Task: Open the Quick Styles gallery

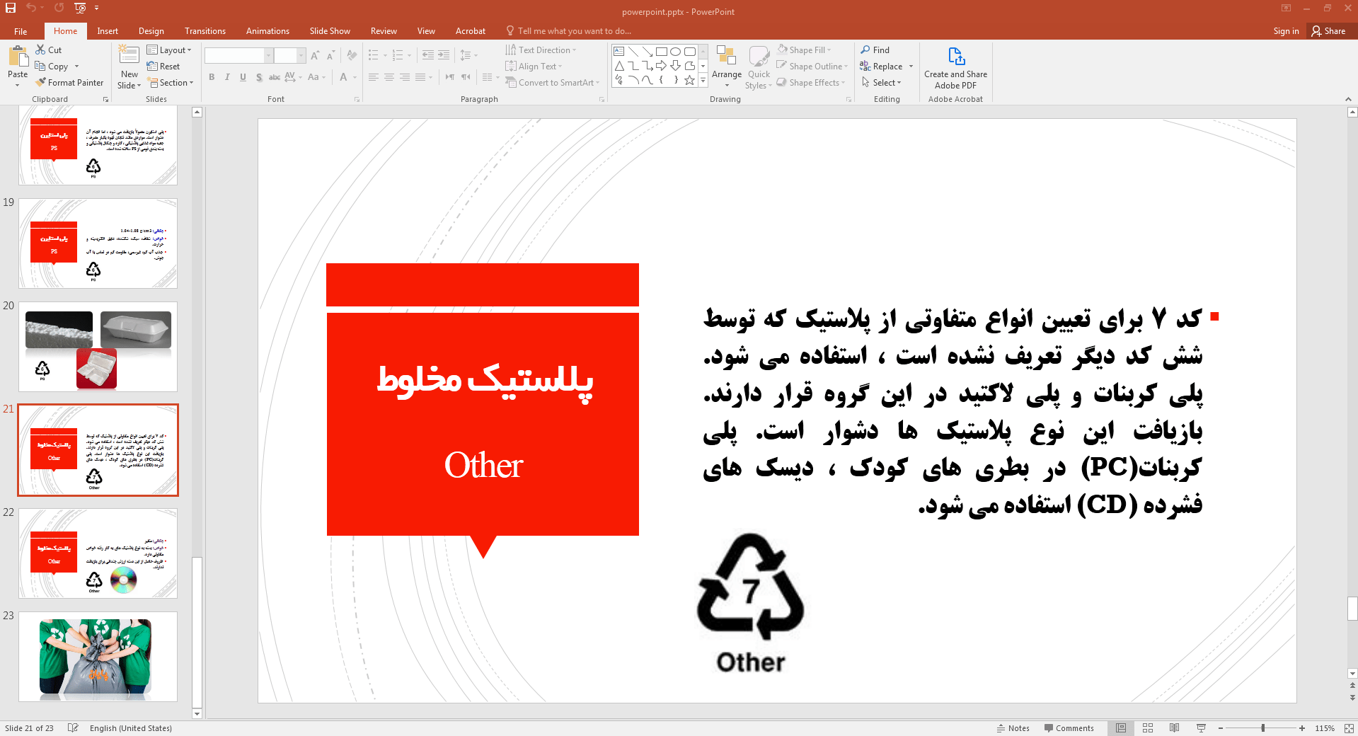Action: [758, 67]
